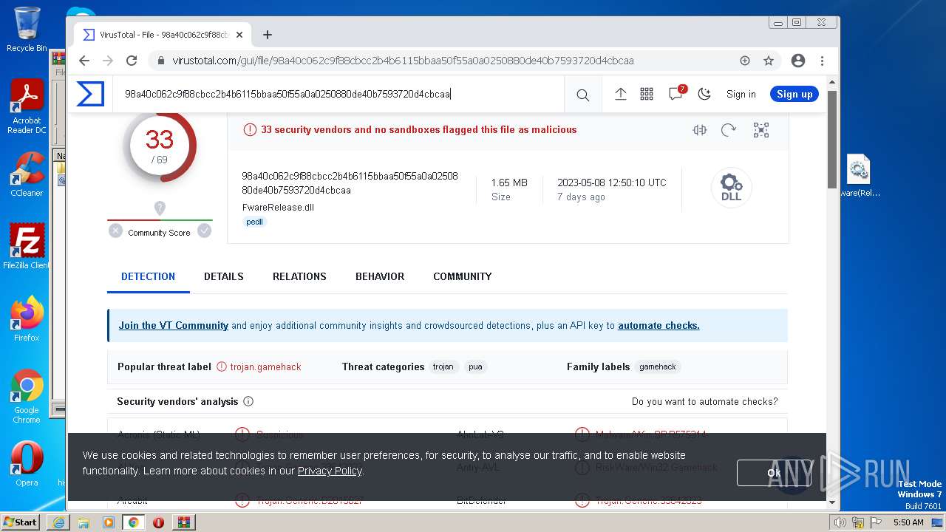Click the pua category tag
The image size is (946, 532).
[x=476, y=366]
